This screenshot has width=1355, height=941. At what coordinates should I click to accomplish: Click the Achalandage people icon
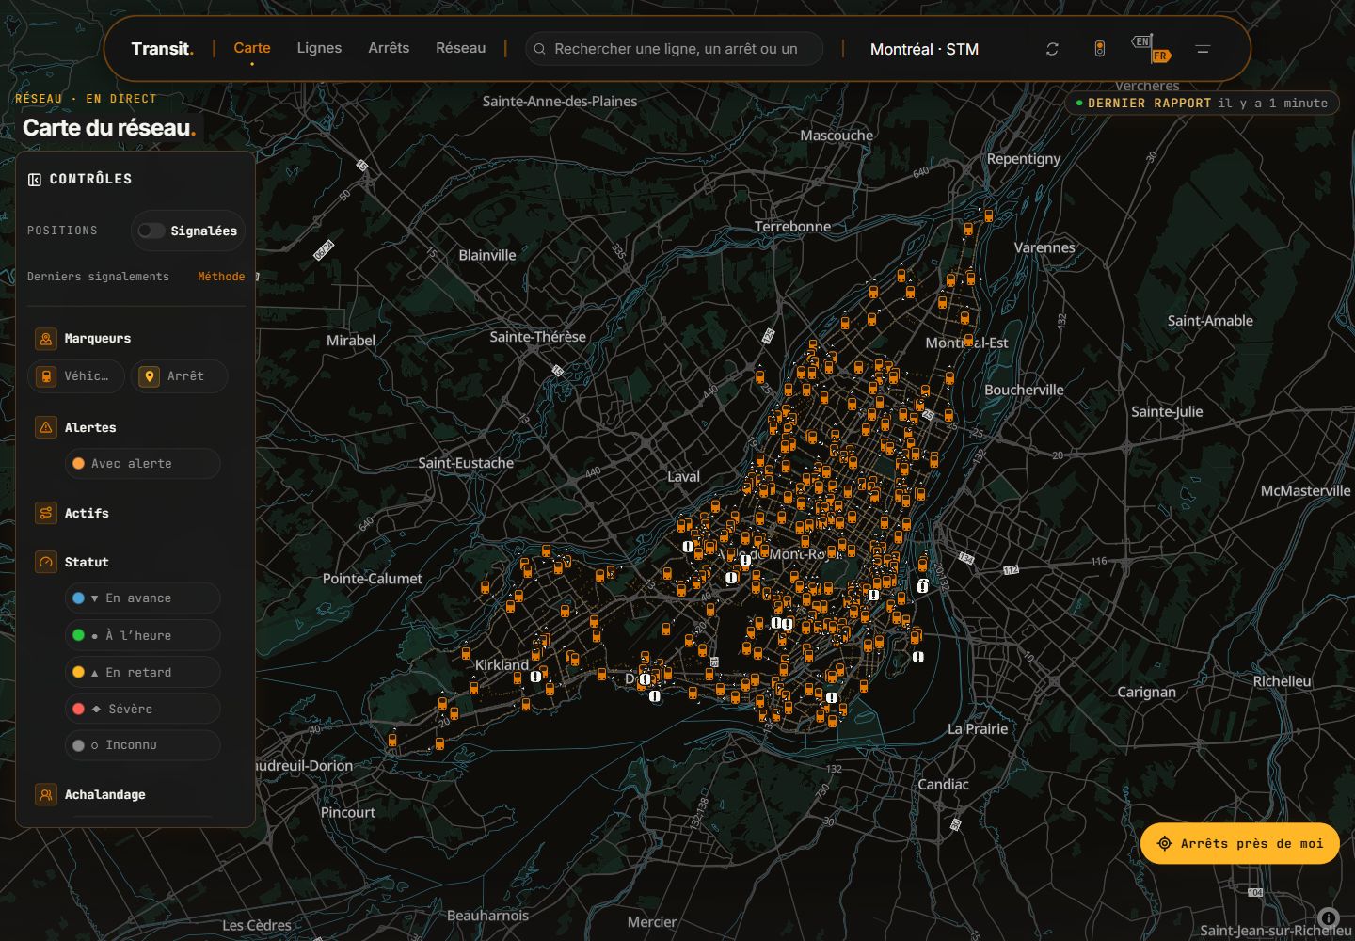(45, 794)
